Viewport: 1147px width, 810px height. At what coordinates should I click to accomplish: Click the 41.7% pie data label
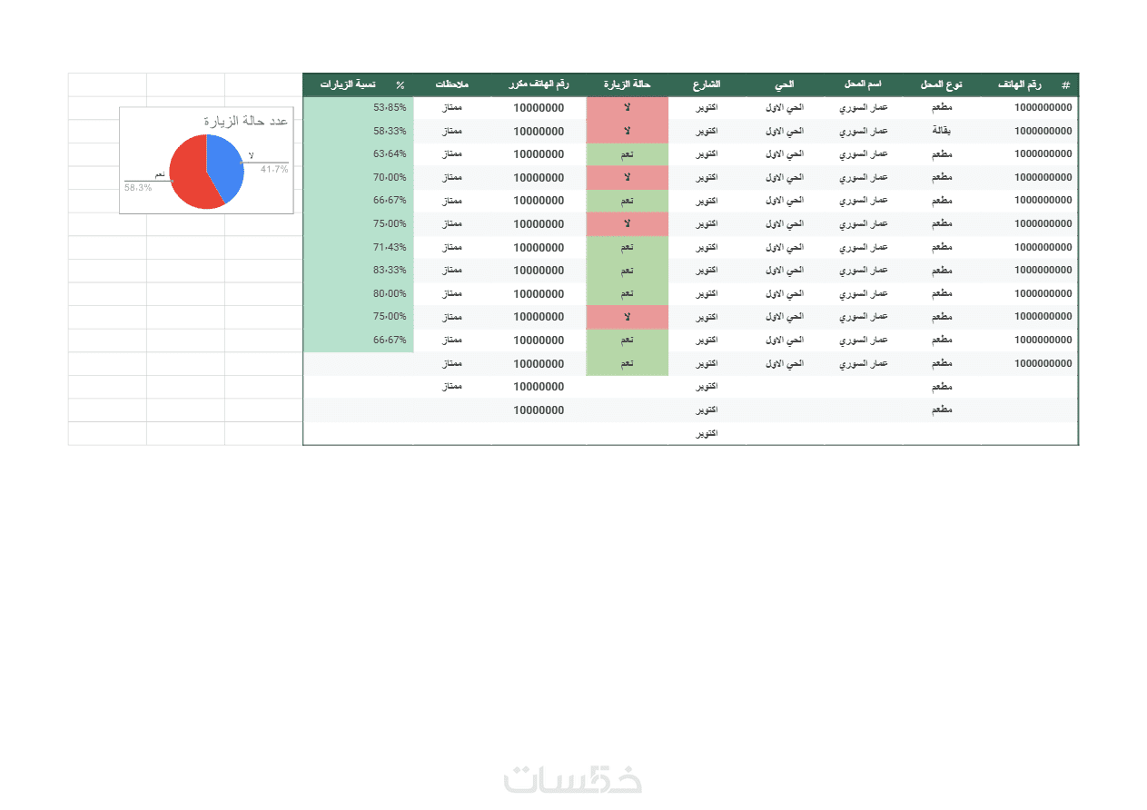[273, 170]
